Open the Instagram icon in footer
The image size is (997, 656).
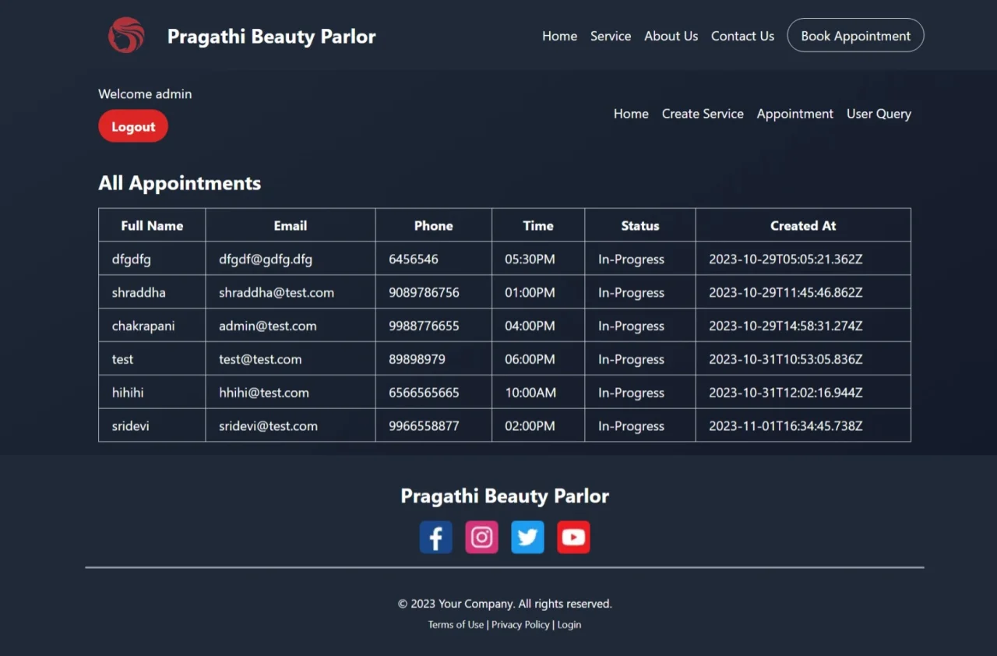[x=482, y=538]
